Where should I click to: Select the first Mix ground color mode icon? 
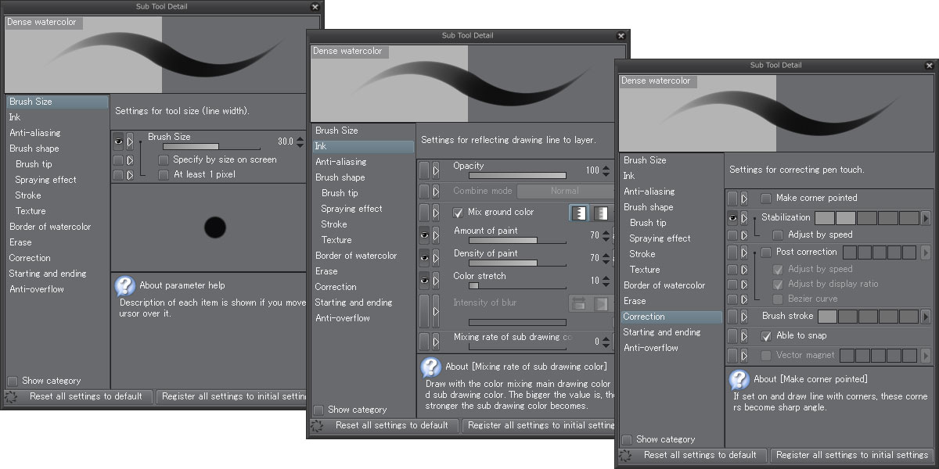tap(579, 213)
